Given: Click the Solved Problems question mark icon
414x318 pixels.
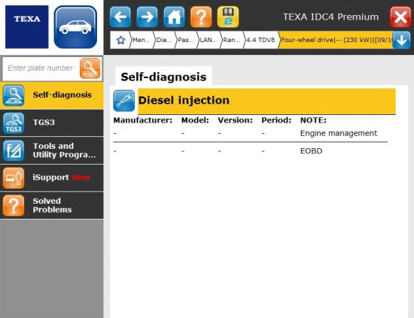Looking at the screenshot, I should (14, 205).
